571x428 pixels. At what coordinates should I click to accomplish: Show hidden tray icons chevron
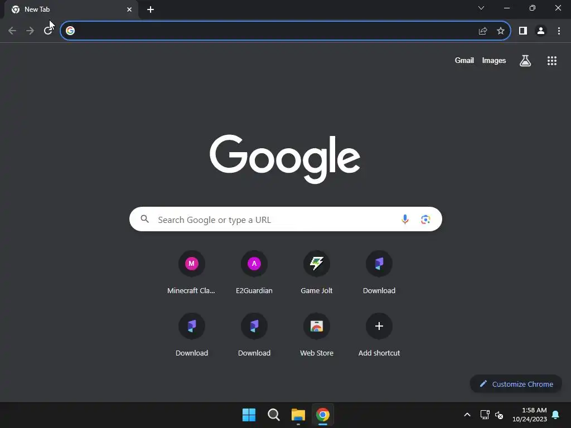tap(467, 415)
